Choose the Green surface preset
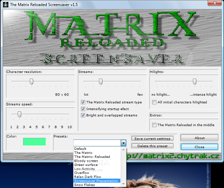The width and height of the screenshot is (224, 188). click(97, 165)
